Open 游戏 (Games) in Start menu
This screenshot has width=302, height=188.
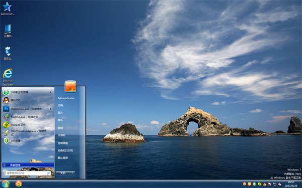(x=60, y=128)
